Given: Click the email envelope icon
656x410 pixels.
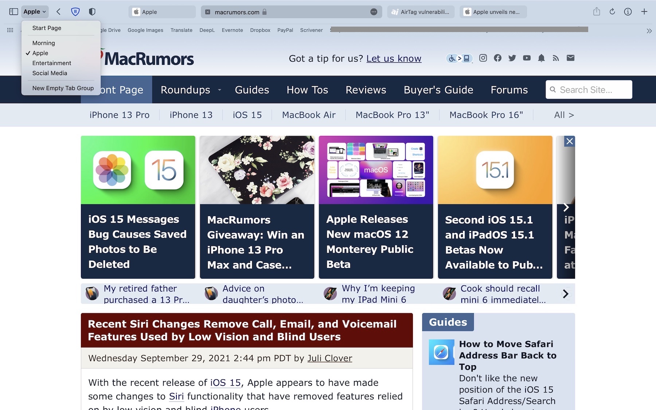Looking at the screenshot, I should coord(570,58).
